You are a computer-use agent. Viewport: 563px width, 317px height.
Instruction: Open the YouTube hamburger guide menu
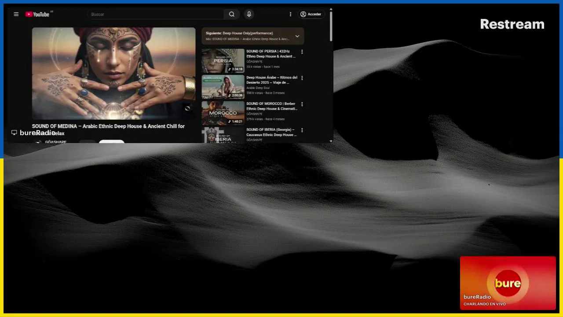click(x=16, y=14)
